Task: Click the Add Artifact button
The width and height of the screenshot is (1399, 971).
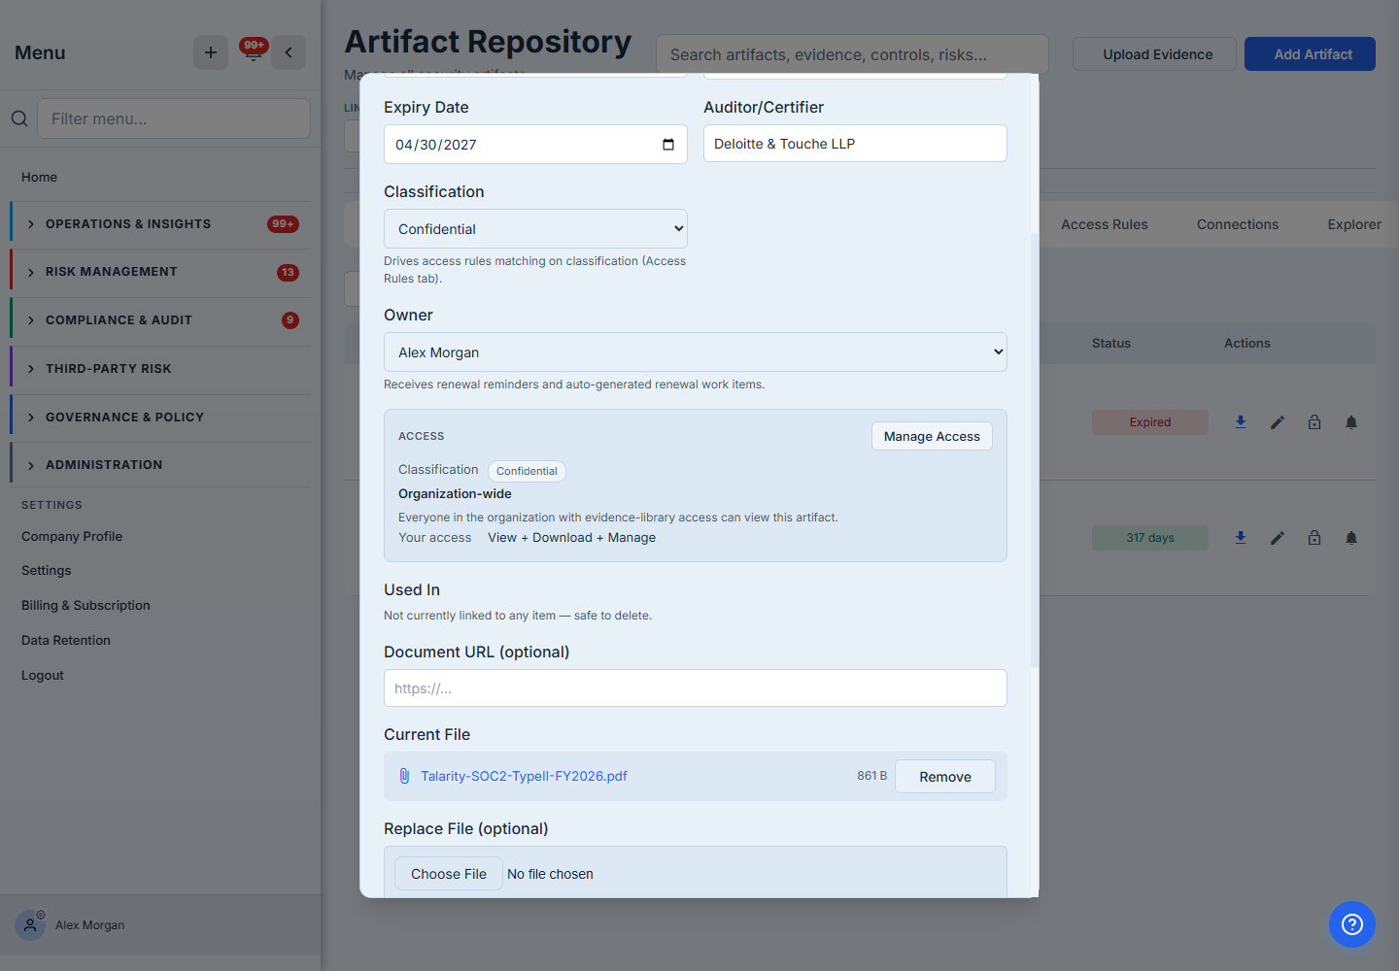Action: click(x=1310, y=54)
